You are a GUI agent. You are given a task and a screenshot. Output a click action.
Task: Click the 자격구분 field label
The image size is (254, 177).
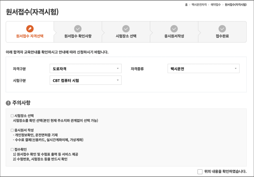(x=19, y=69)
